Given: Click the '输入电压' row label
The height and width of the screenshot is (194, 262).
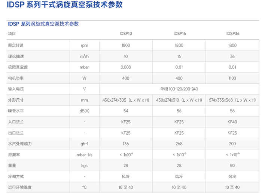Looking at the screenshot, I should (x=16, y=89).
